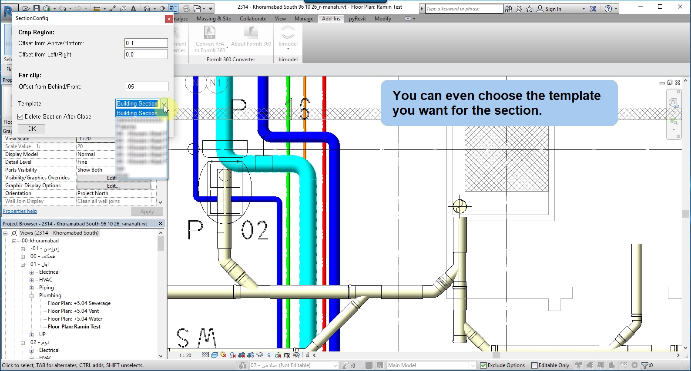Click the Apply button in Properties

click(x=147, y=212)
